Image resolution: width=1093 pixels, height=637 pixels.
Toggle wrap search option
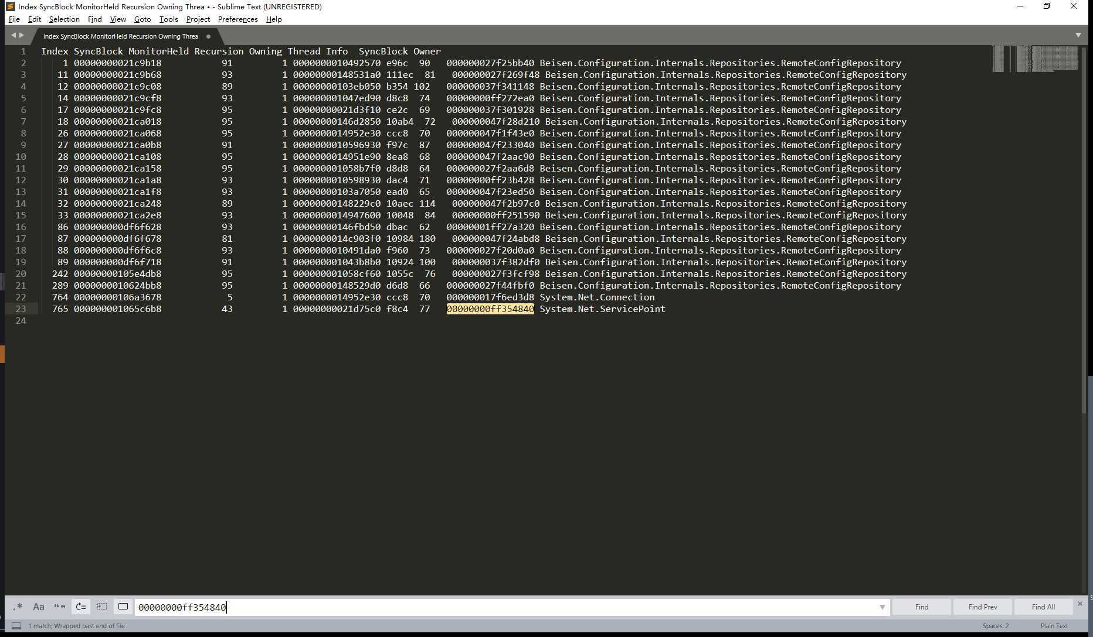pyautogui.click(x=81, y=607)
